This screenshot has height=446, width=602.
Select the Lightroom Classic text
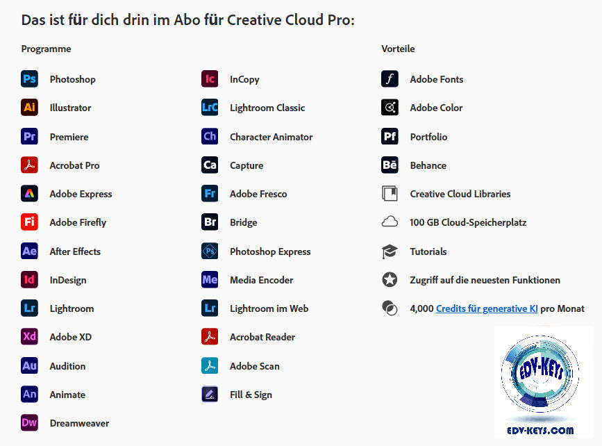(x=267, y=108)
